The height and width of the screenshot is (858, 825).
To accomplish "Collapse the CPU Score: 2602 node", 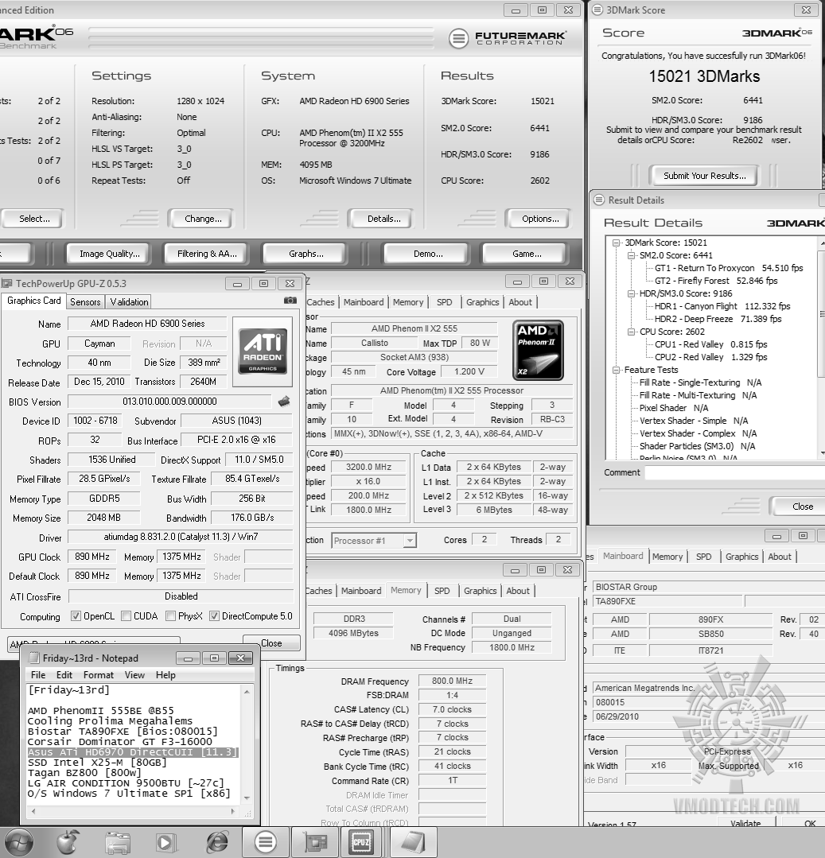I will [x=631, y=332].
